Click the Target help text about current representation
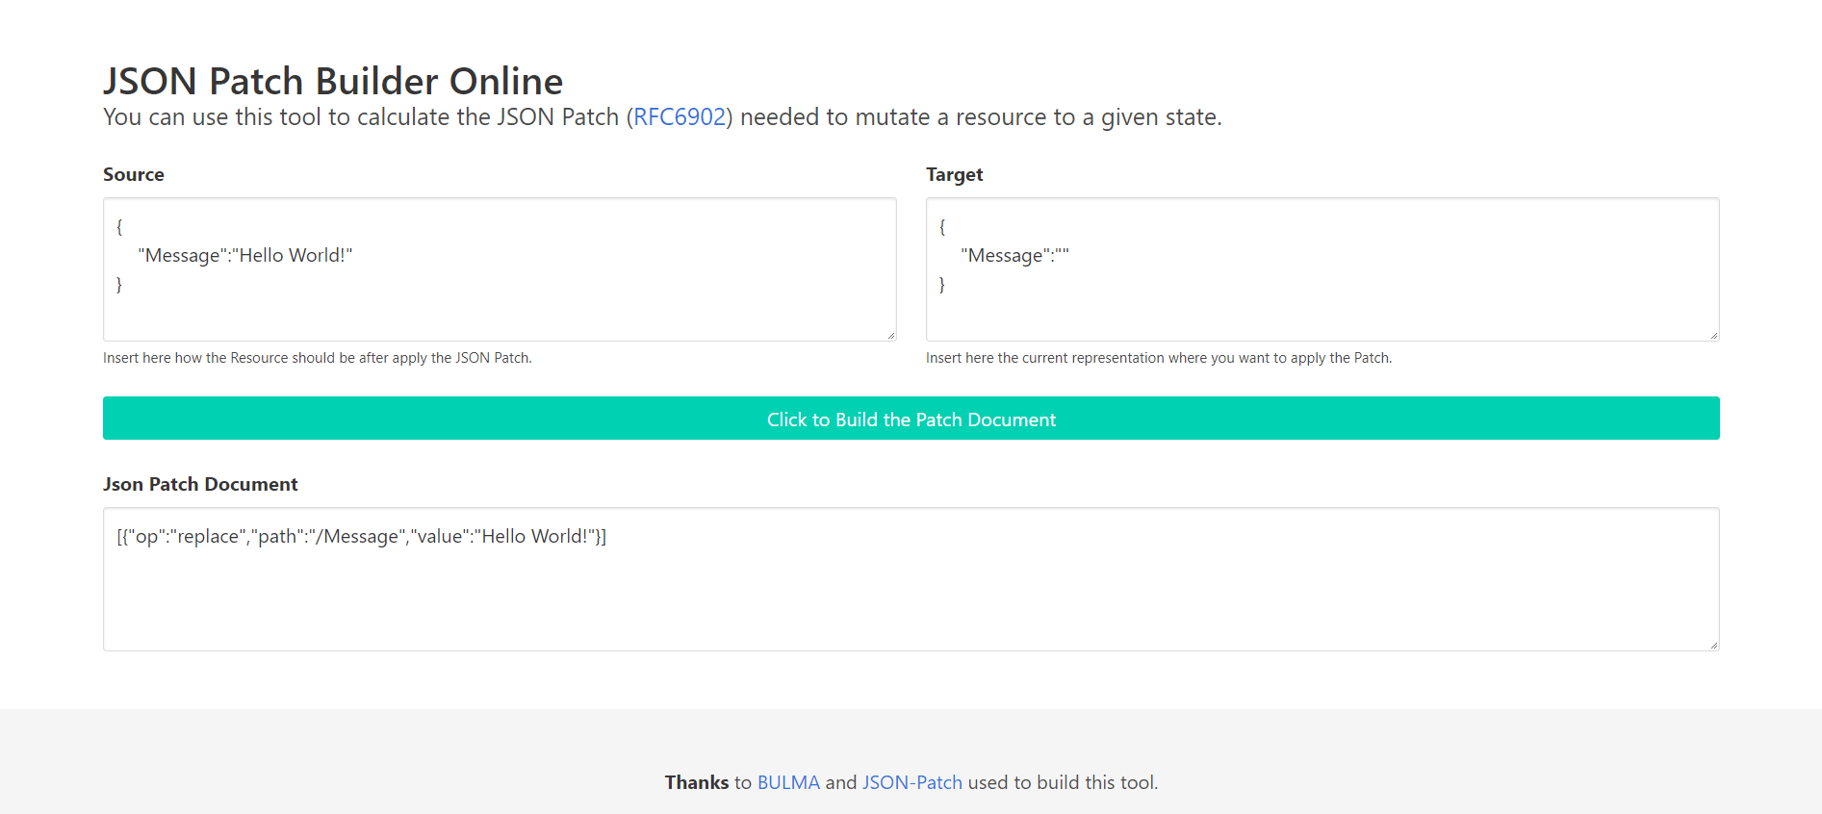Viewport: 1822px width, 814px height. coord(1159,358)
